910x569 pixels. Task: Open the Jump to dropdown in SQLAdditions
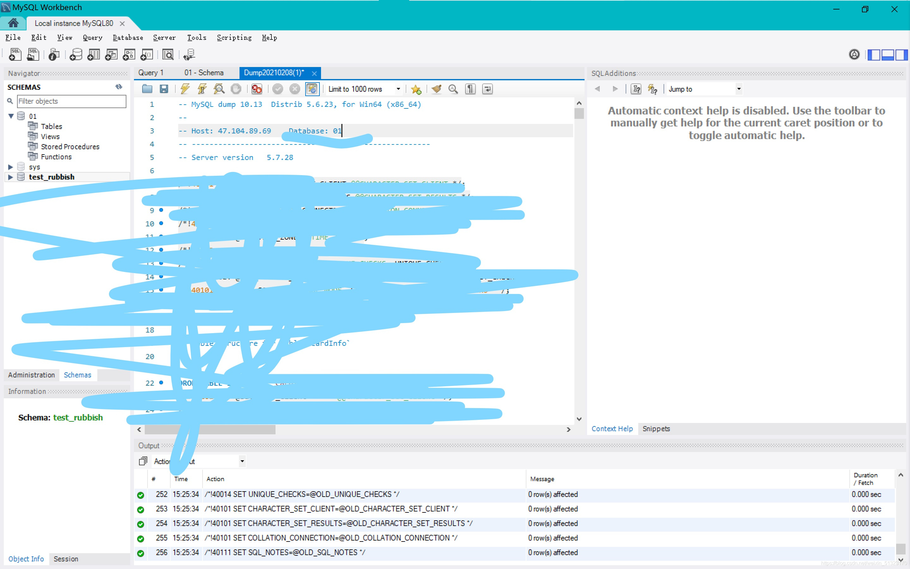click(739, 89)
